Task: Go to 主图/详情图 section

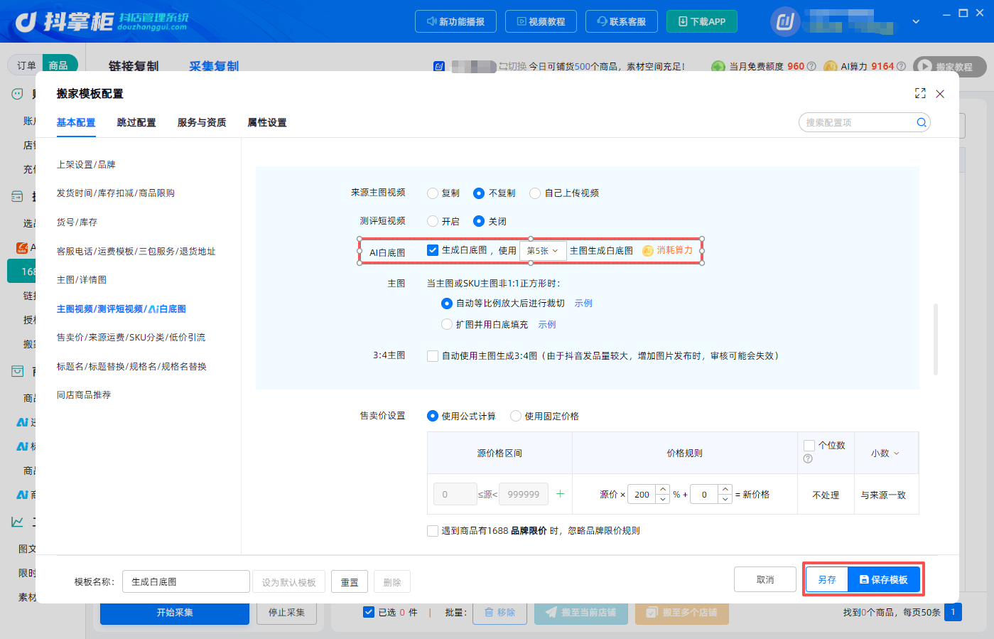Action: click(x=82, y=280)
